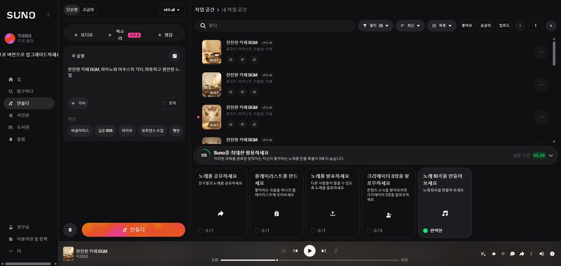The image size is (561, 266).
Task: Add the 라이브 suggestion tag
Action: point(127,131)
